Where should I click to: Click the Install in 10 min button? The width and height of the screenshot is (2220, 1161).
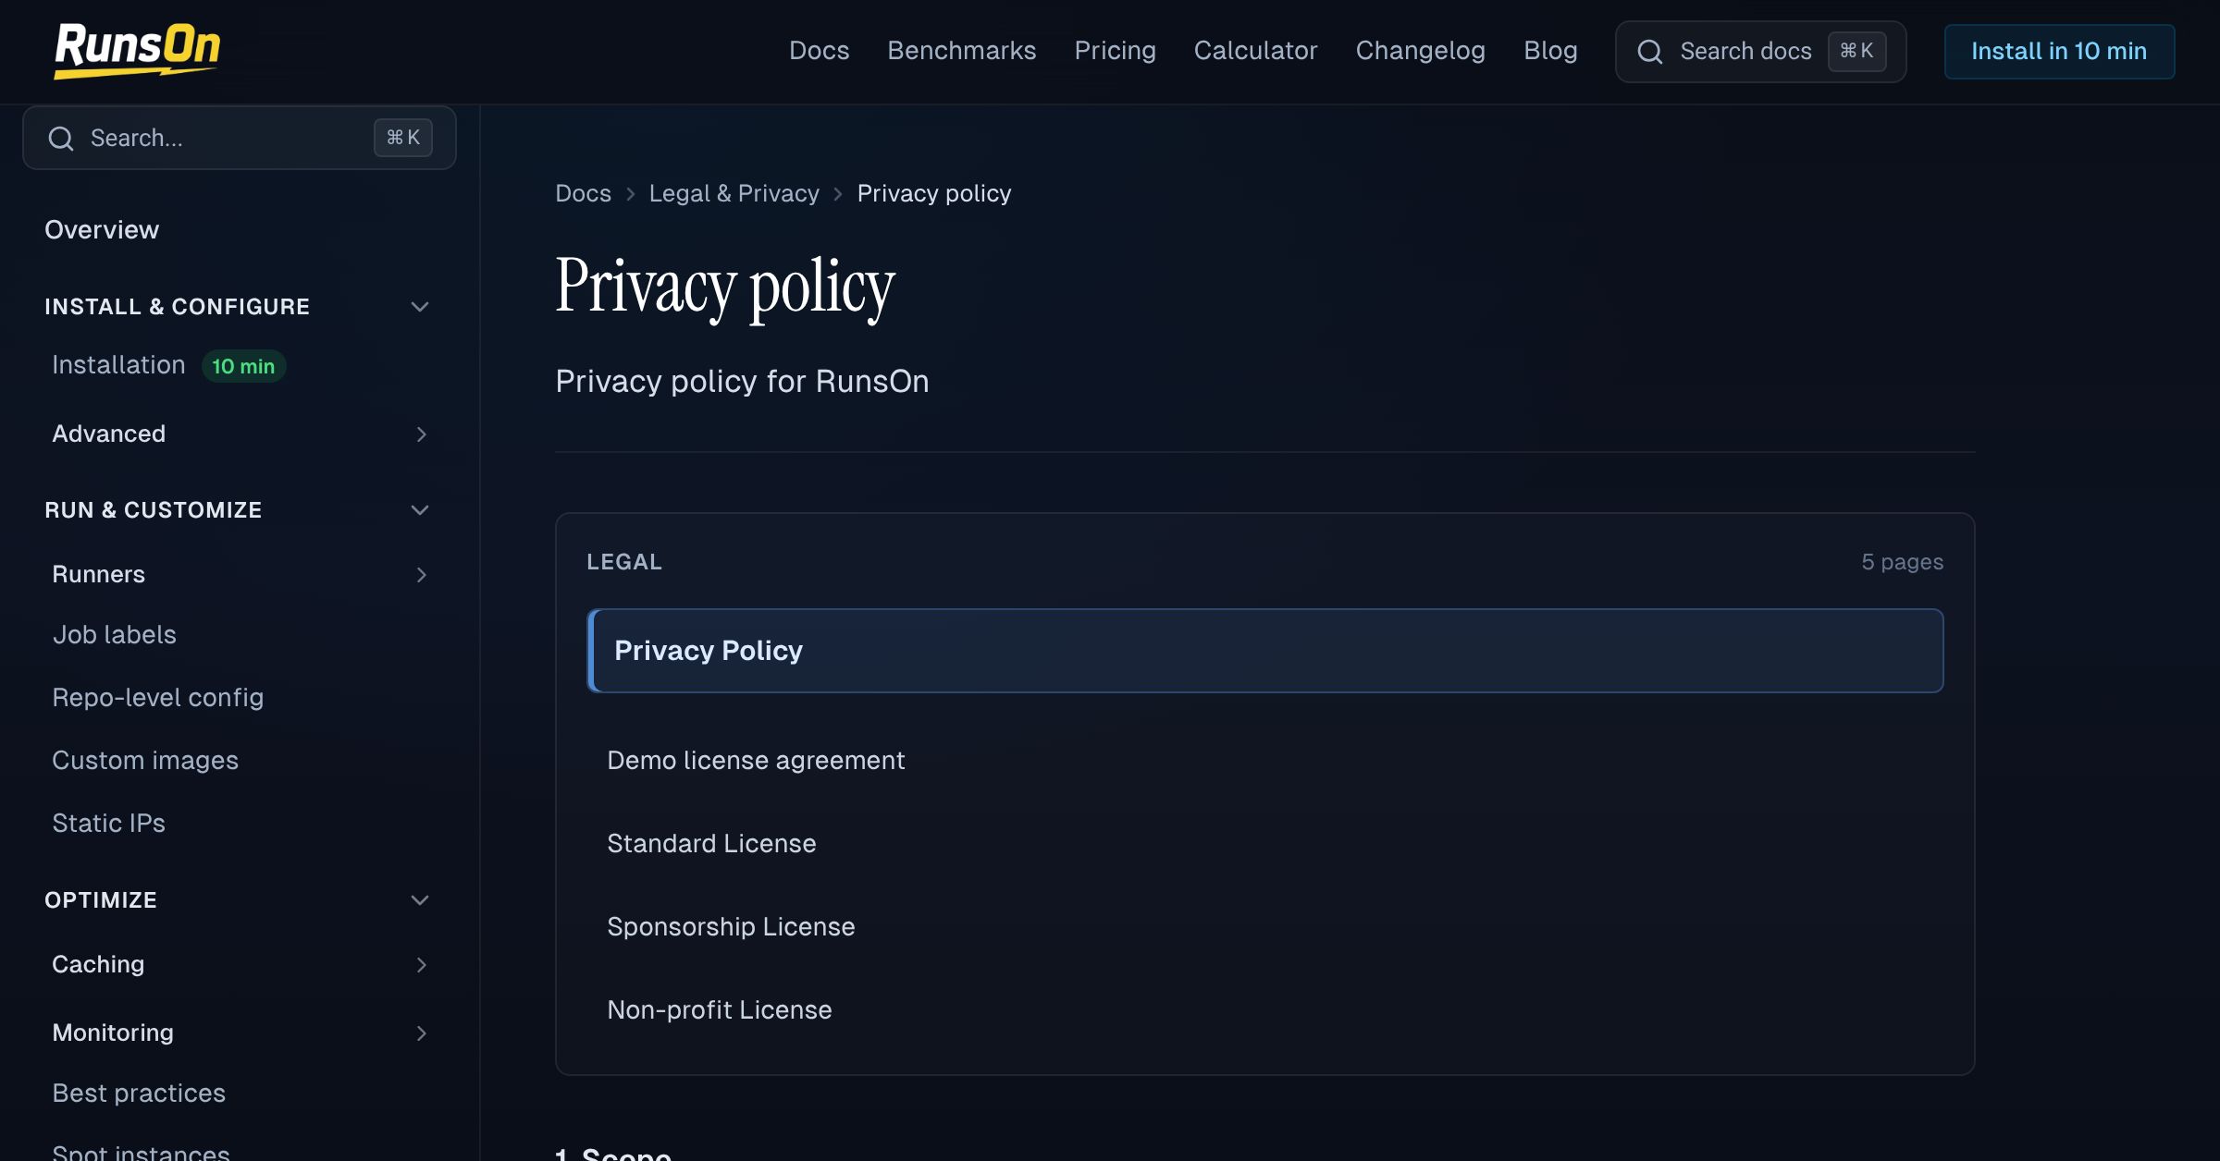tap(2059, 52)
